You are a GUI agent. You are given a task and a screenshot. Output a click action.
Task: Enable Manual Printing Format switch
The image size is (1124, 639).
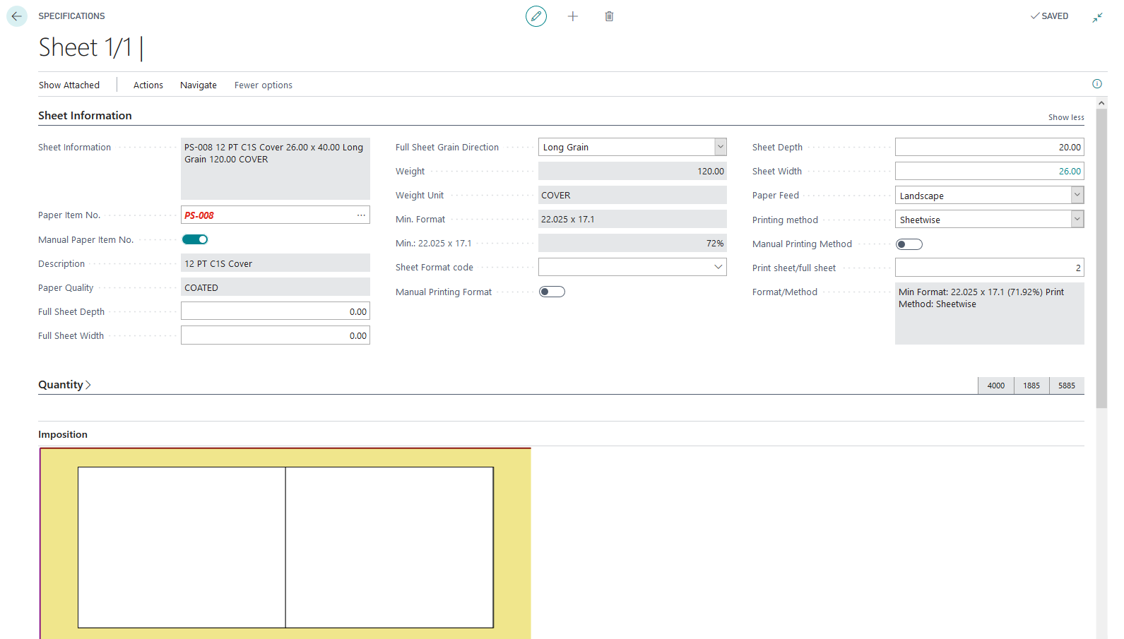pos(552,292)
